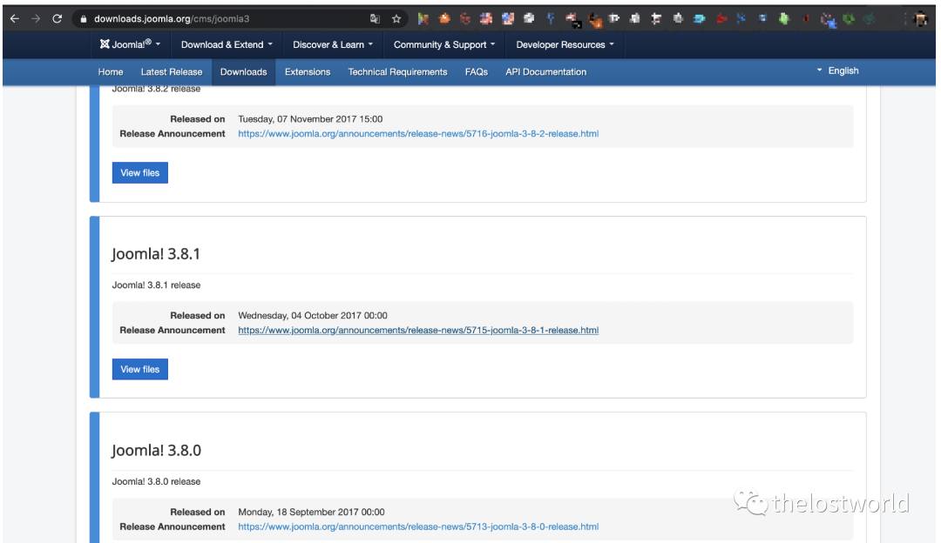
Task: Click the Released on label in 3.8.0 card
Action: tap(198, 513)
